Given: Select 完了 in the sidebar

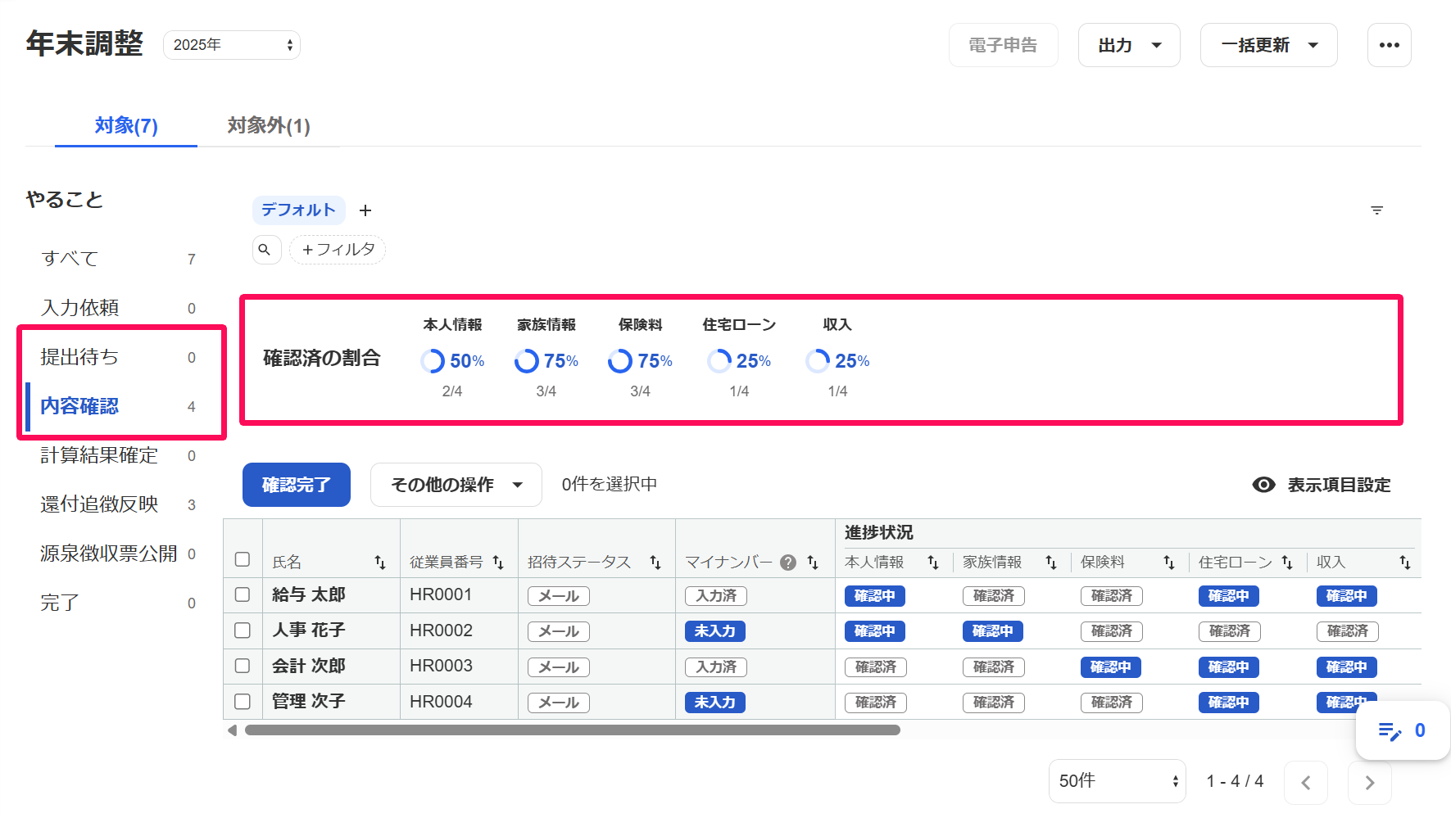Looking at the screenshot, I should click(x=119, y=603).
